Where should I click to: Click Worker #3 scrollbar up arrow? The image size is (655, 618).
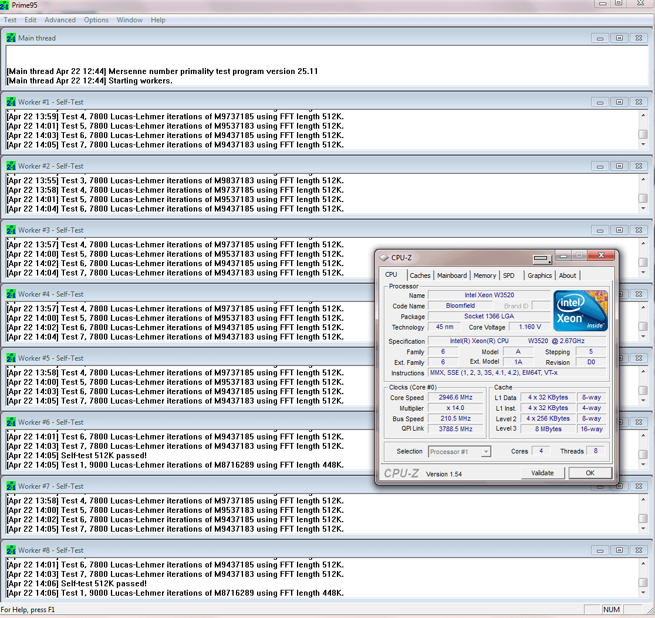click(x=643, y=243)
